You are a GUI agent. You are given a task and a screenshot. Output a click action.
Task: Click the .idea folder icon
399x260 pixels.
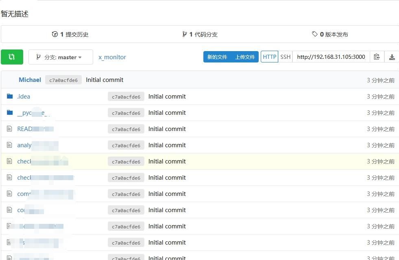coord(10,97)
